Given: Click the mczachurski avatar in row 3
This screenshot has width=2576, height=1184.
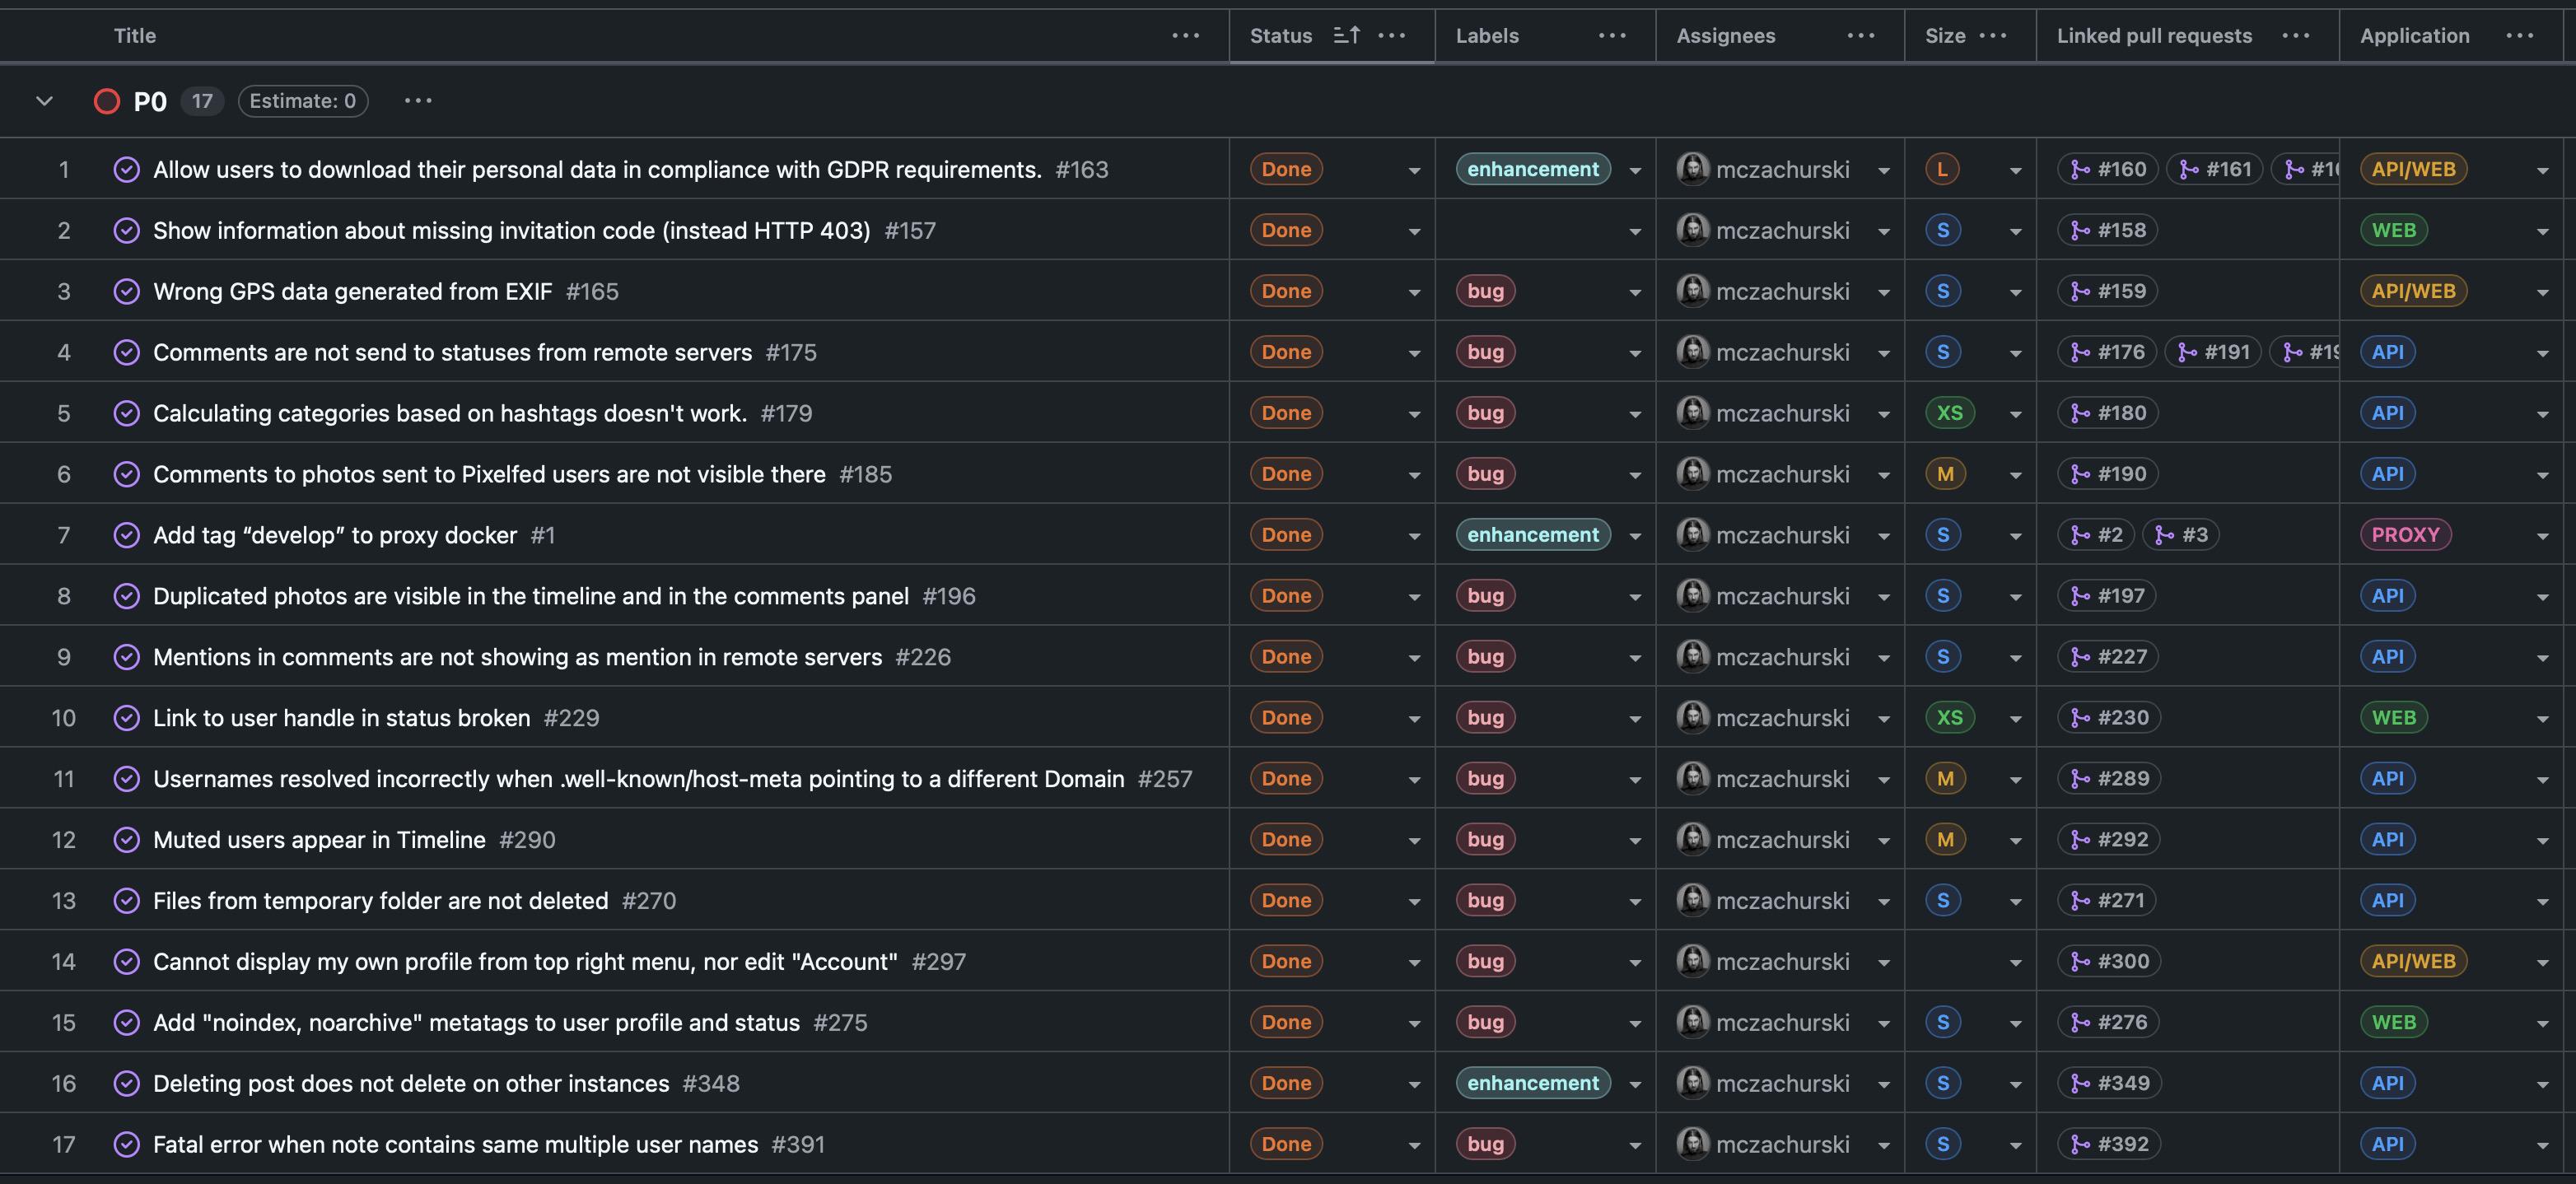Looking at the screenshot, I should (x=1692, y=291).
